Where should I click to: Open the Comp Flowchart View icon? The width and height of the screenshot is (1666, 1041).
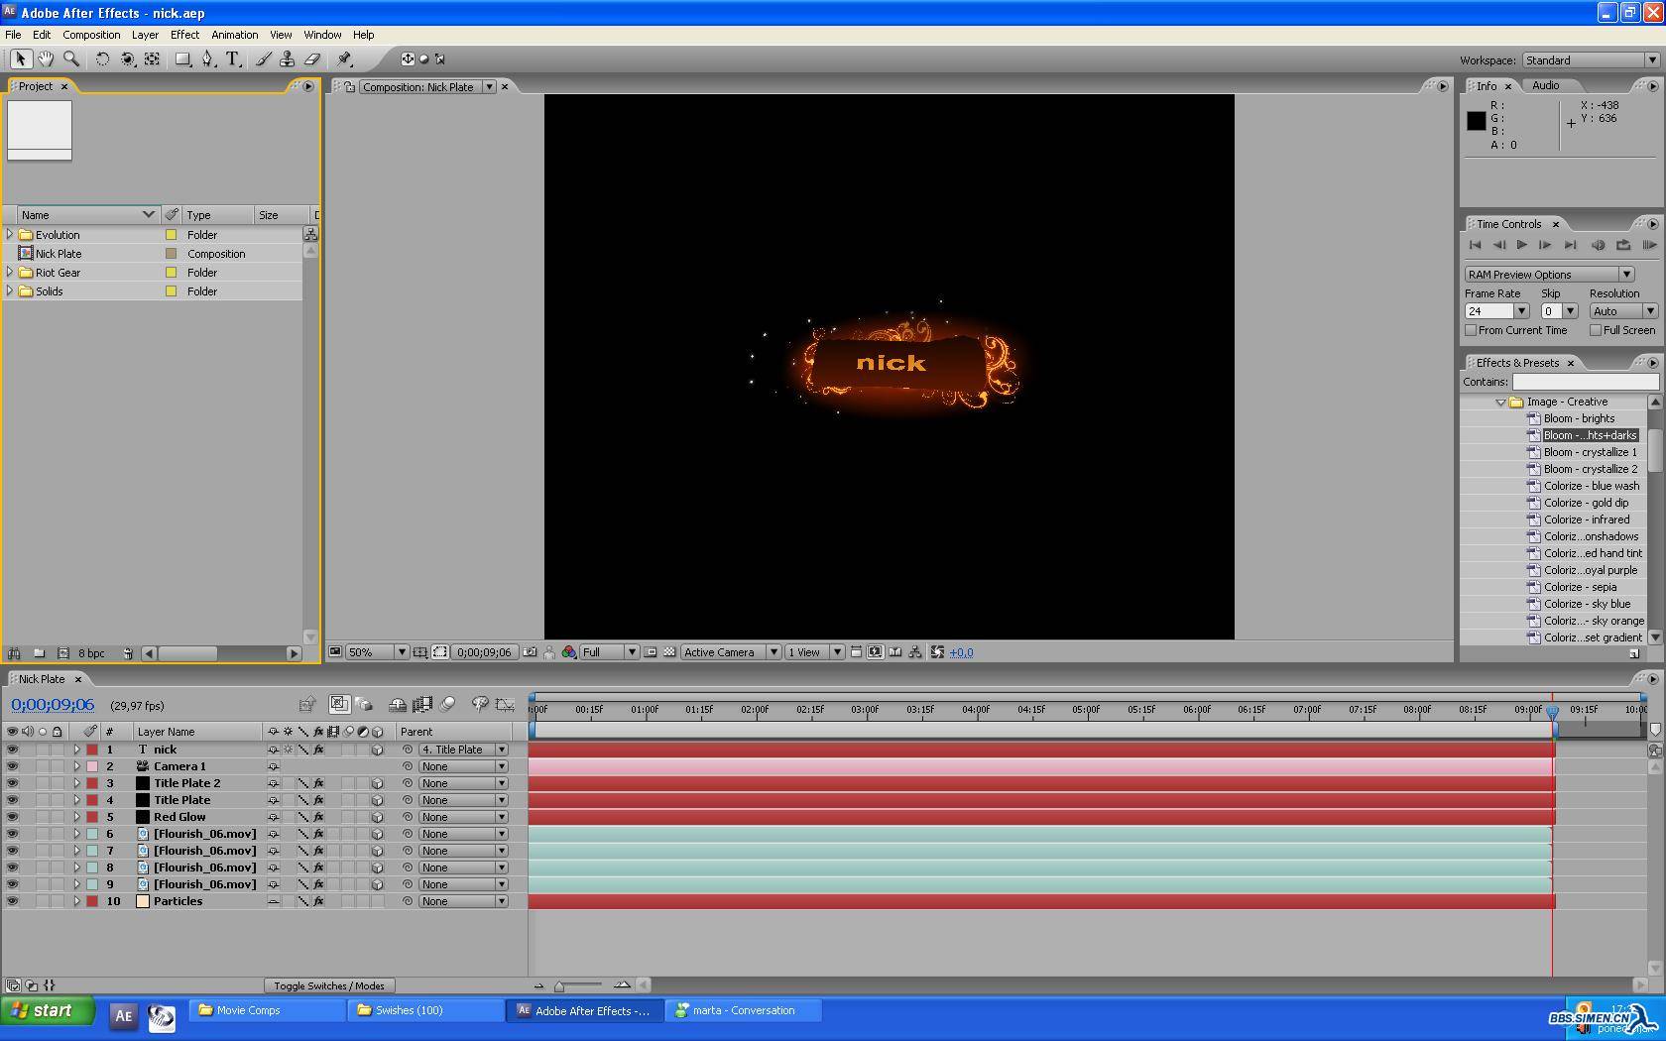point(915,652)
